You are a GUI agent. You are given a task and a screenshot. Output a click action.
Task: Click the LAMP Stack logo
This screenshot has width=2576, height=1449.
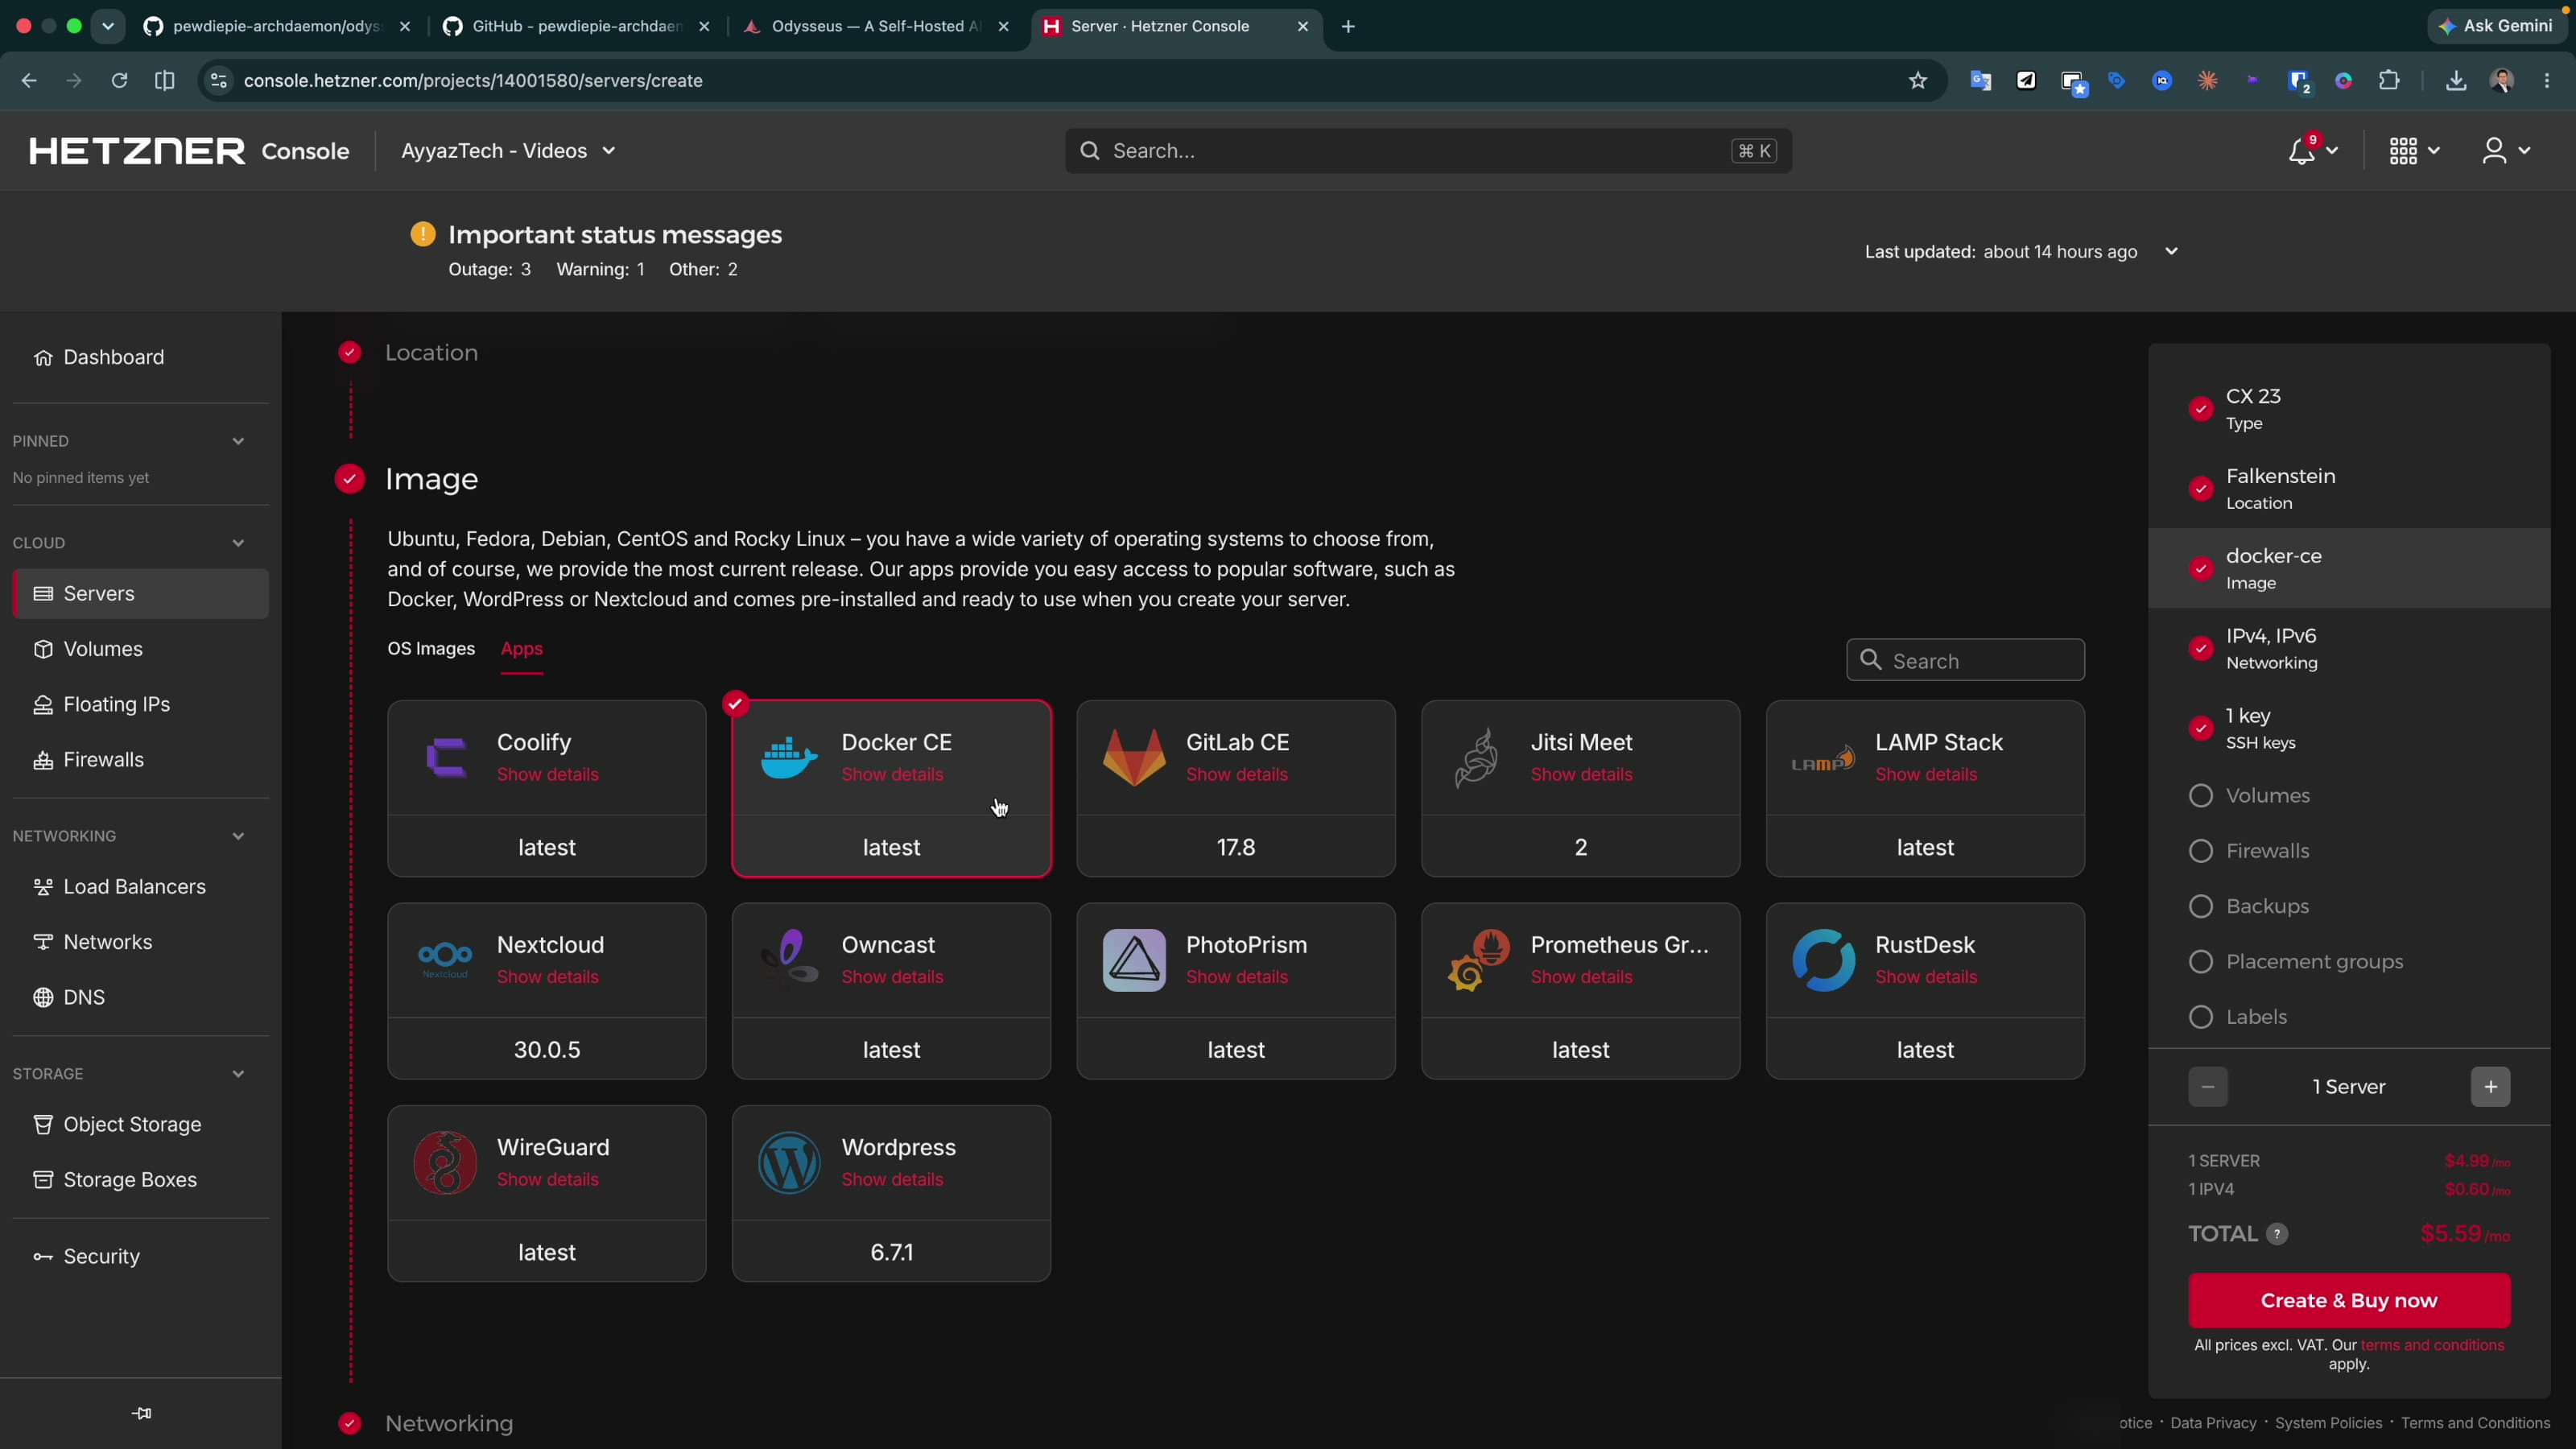tap(1823, 760)
